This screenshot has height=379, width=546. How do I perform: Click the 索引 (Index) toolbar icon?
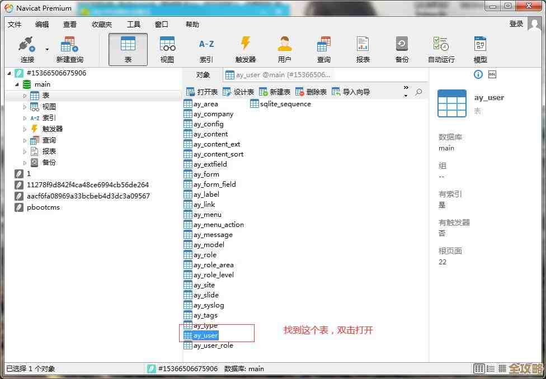pyautogui.click(x=206, y=49)
